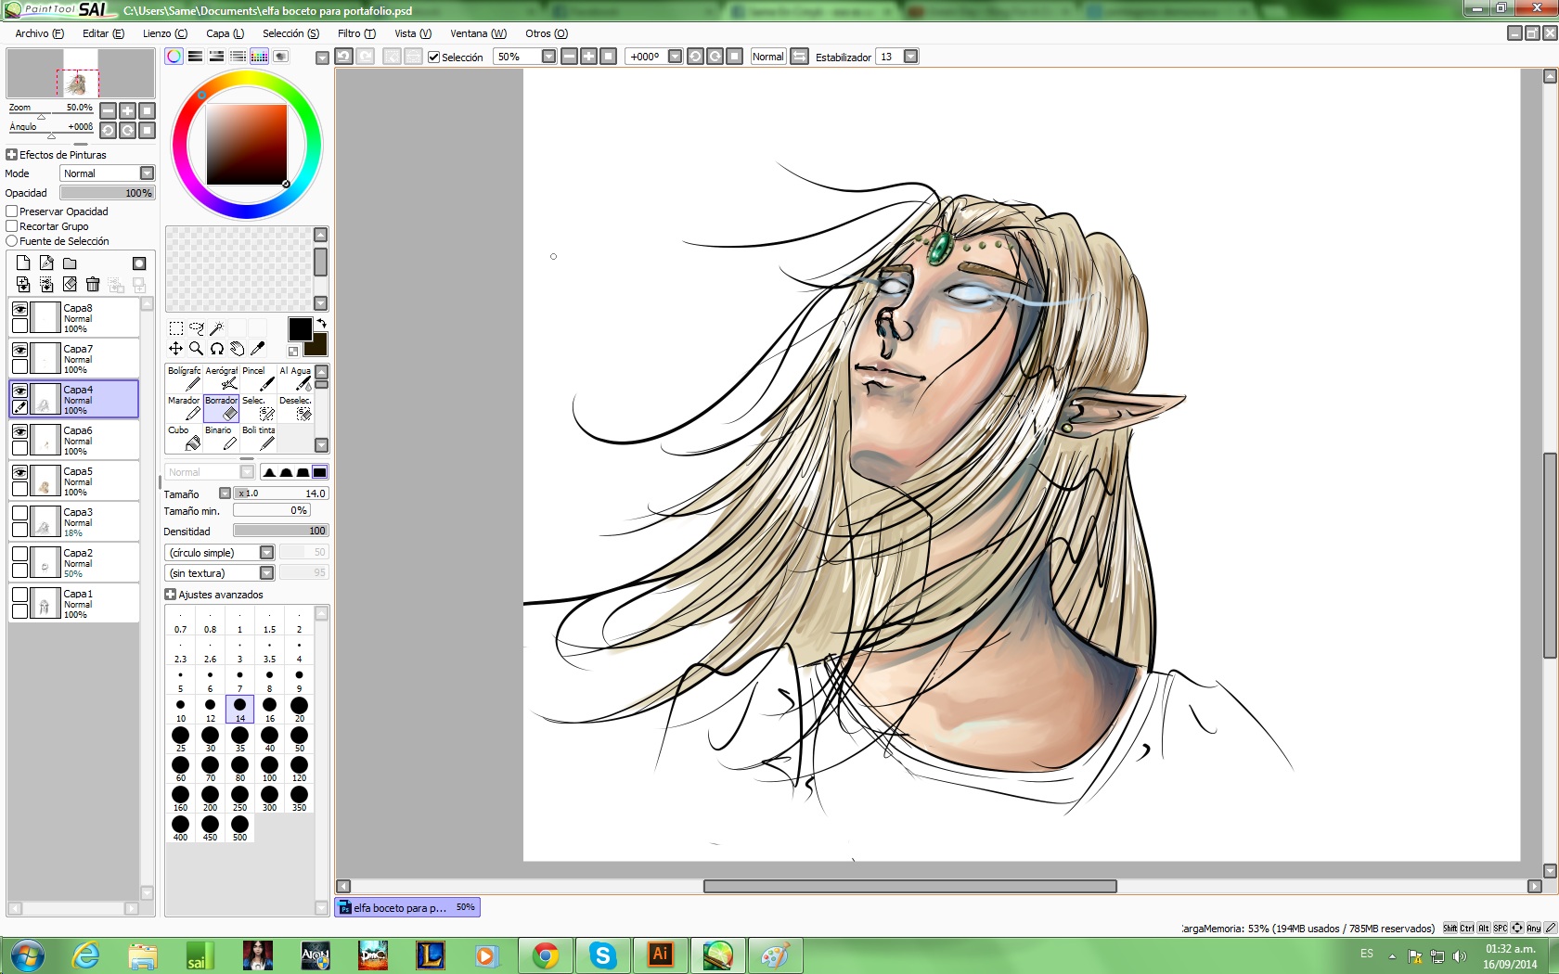This screenshot has width=1559, height=974.
Task: Select the magnifier zoom tool
Action: (x=196, y=349)
